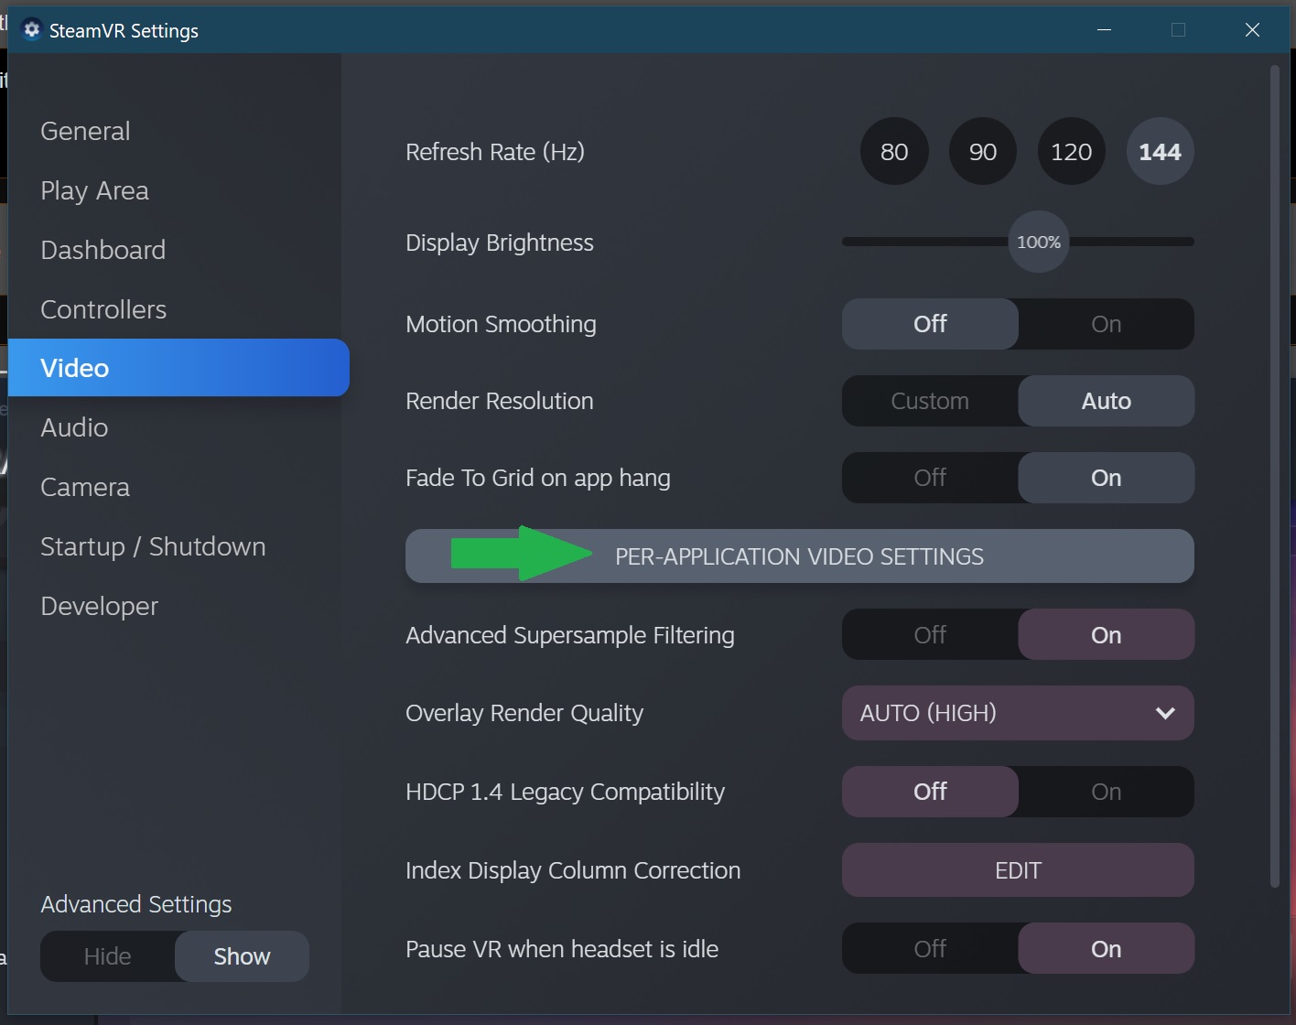Switch to the Dashboard tab
Image resolution: width=1296 pixels, height=1025 pixels.
coord(103,250)
